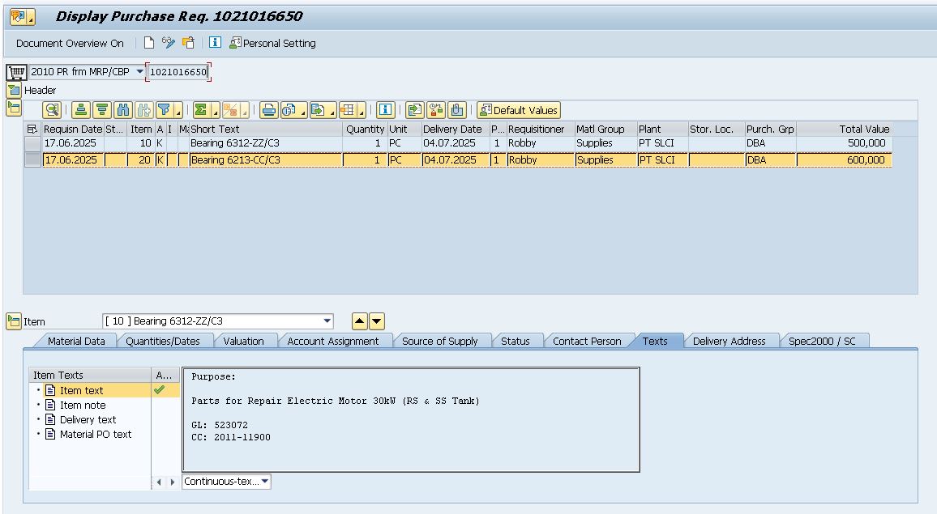
Task: Click the Find binoculars icon
Action: tap(123, 110)
